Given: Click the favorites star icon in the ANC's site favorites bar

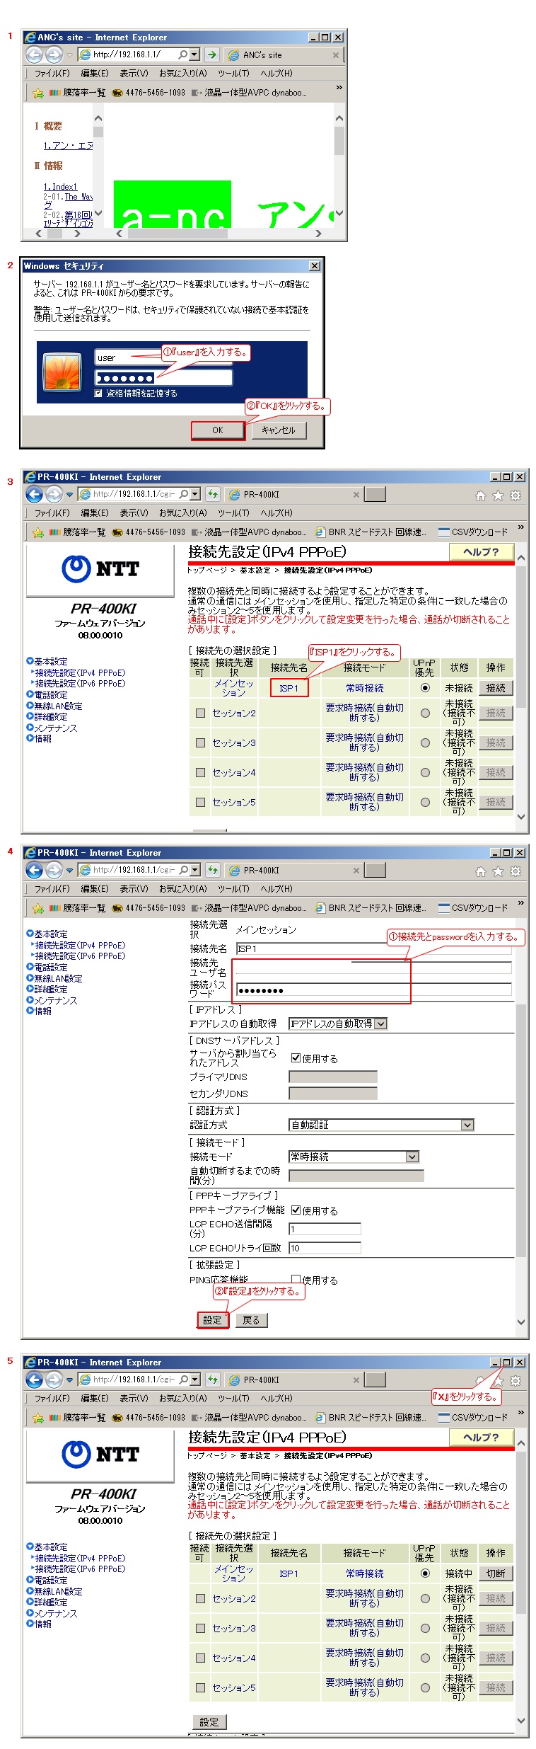Looking at the screenshot, I should [x=37, y=93].
